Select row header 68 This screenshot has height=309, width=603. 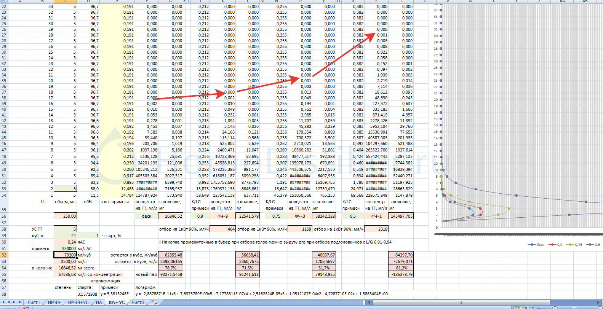(4, 294)
